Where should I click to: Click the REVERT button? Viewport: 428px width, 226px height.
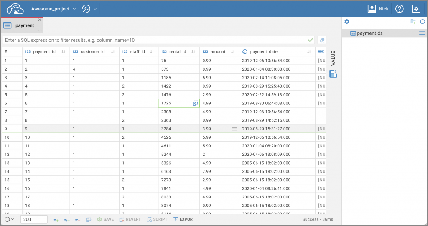click(x=130, y=219)
